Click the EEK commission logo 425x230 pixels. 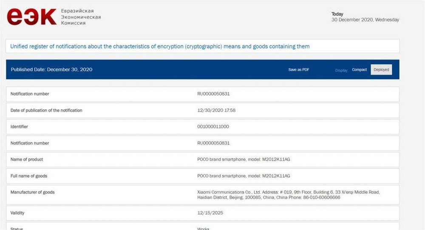(31, 17)
